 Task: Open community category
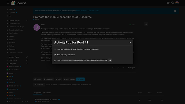tap(12, 89)
